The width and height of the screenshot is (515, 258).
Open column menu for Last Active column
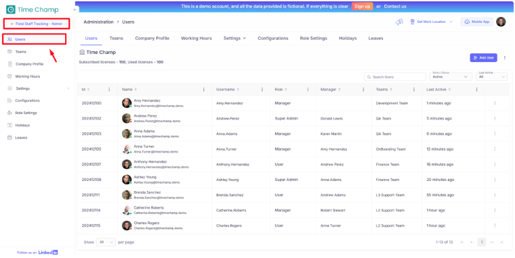pos(476,89)
